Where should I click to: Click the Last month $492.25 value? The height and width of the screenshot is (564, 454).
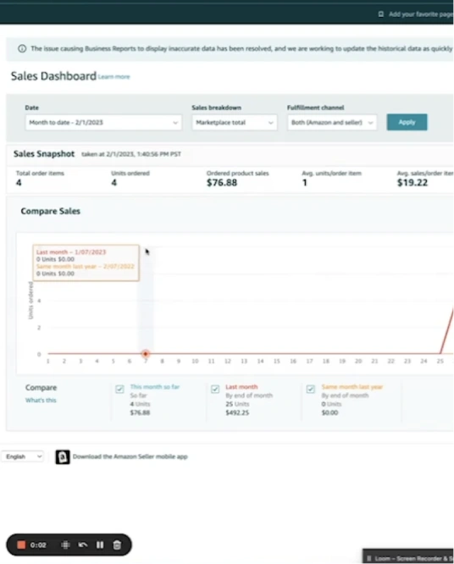click(x=237, y=412)
